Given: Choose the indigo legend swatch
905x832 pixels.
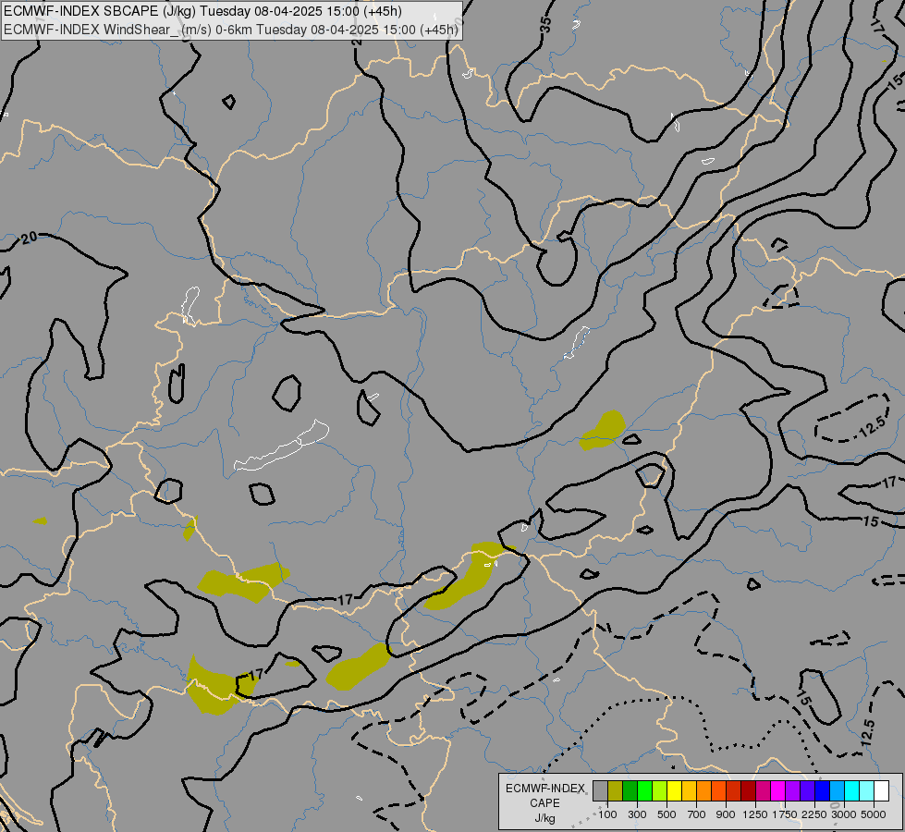Looking at the screenshot, I should pyautogui.click(x=807, y=790).
